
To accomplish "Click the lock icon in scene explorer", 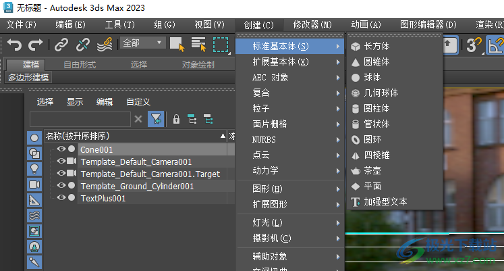I will [176, 120].
